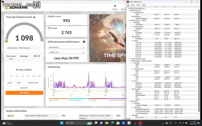
Task: Click the 中 input method indicator
Action: [x=171, y=123]
